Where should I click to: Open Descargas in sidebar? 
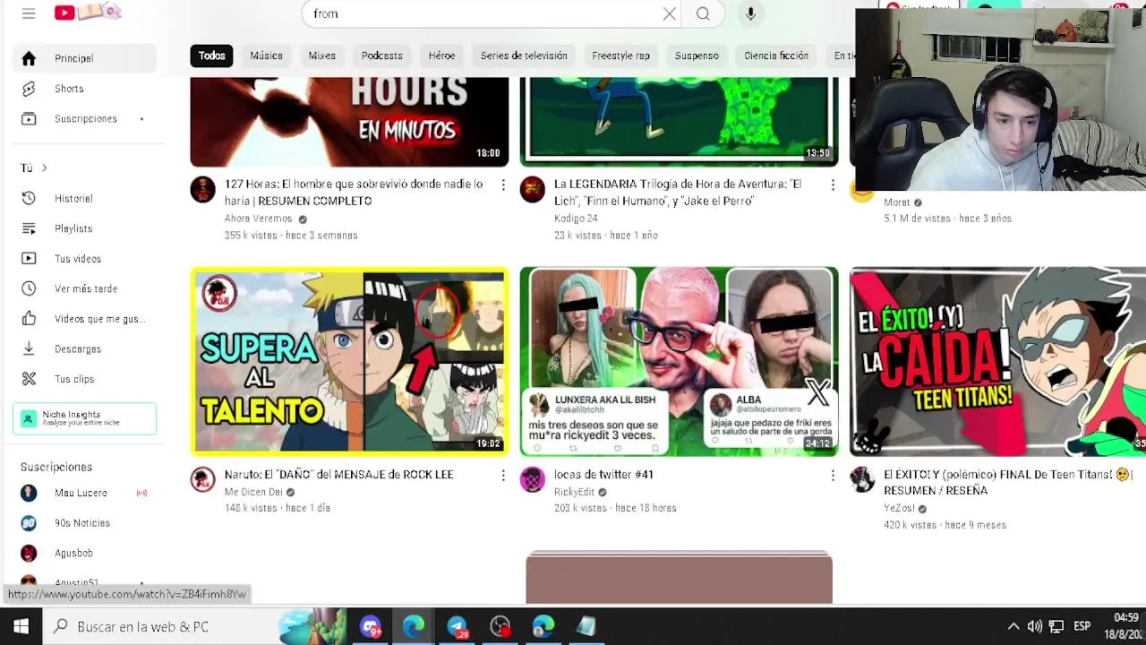click(85, 349)
